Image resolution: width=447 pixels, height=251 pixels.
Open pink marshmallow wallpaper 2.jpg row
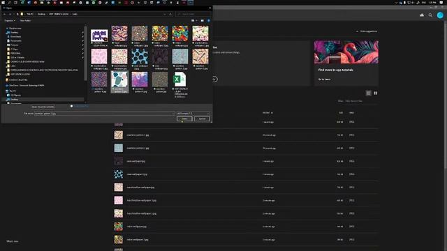[245, 200]
